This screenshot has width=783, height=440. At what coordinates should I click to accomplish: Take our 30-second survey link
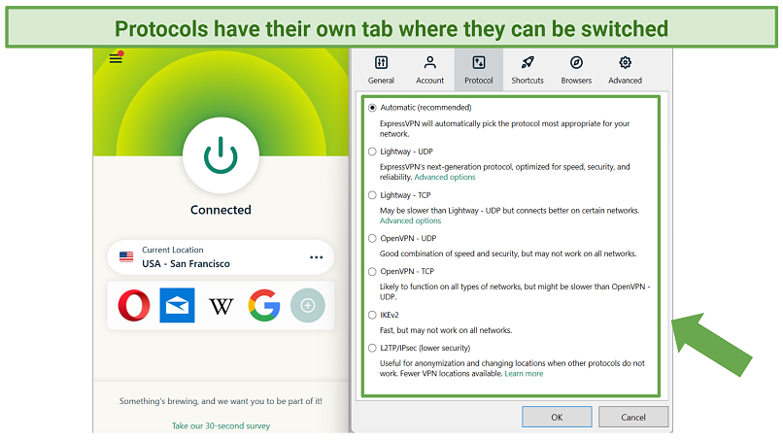[x=221, y=426]
